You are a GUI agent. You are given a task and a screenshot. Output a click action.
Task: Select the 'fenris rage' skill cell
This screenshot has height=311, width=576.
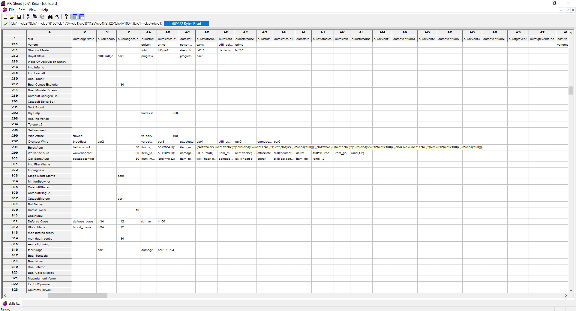pos(49,250)
